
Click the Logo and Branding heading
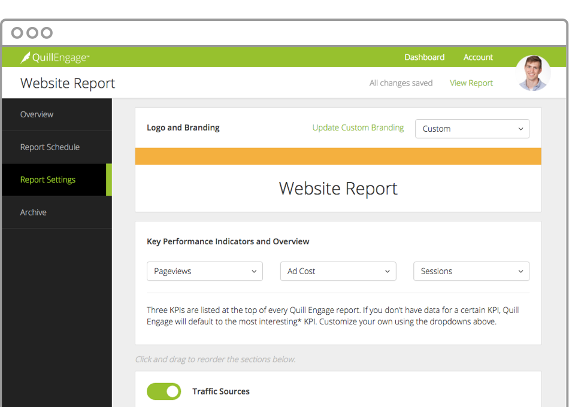click(x=183, y=127)
